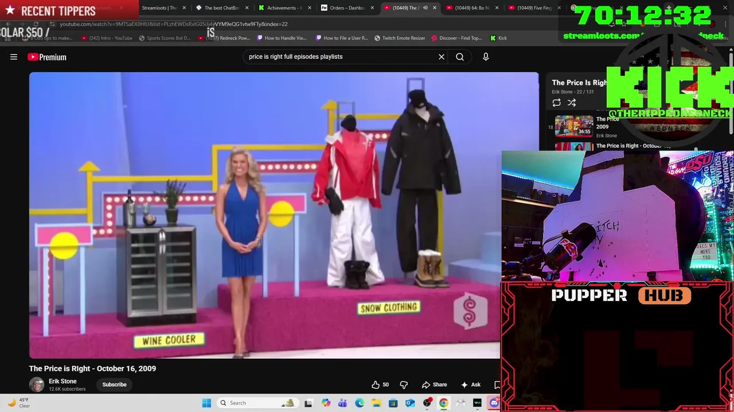Open How to Handle Vie bookmark
734x412 pixels.
[x=282, y=38]
